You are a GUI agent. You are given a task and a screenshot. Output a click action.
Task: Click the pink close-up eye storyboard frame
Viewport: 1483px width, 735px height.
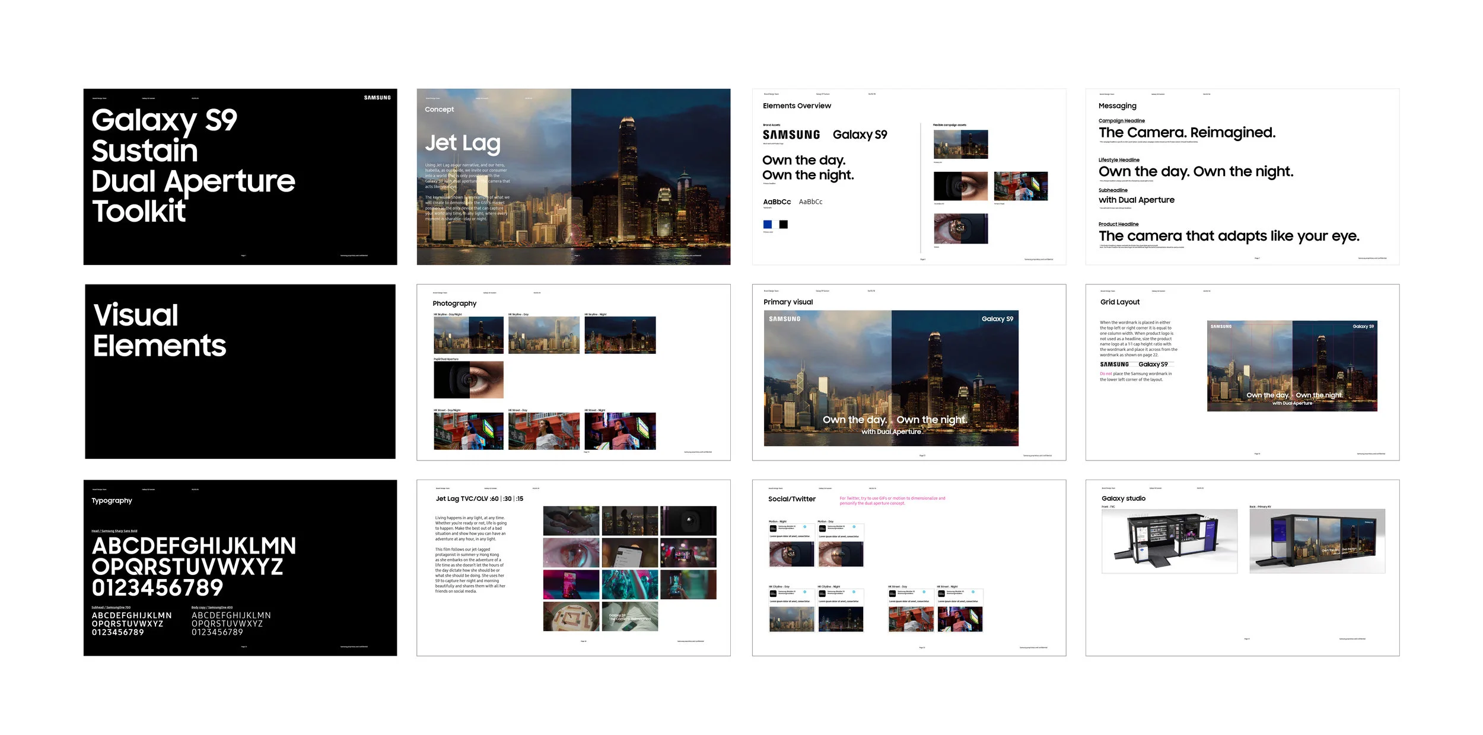(571, 553)
